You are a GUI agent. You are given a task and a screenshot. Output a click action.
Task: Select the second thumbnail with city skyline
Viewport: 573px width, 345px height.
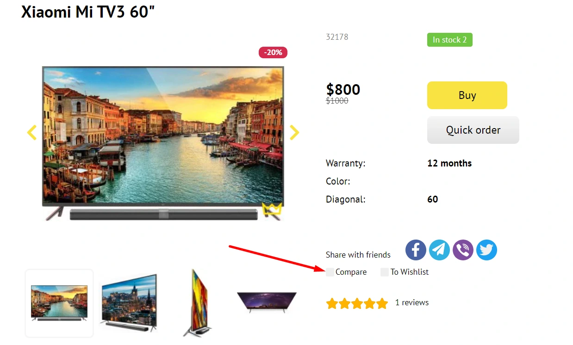point(129,303)
